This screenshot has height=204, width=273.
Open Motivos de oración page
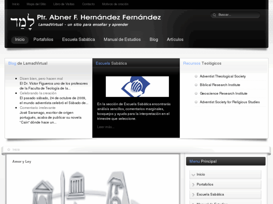point(115,4)
